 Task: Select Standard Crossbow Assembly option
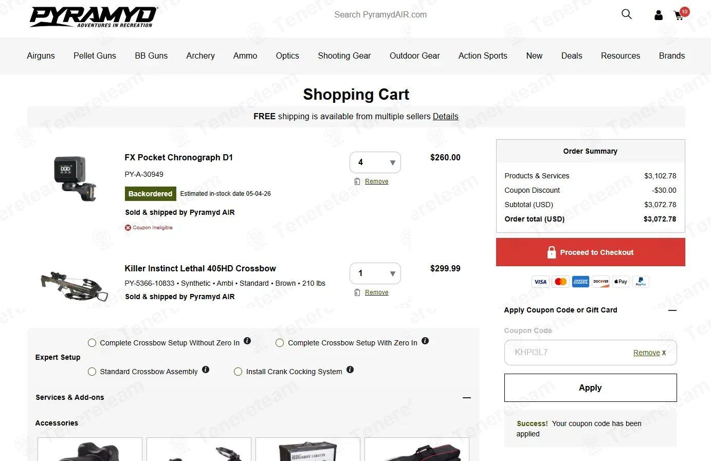pyautogui.click(x=92, y=372)
